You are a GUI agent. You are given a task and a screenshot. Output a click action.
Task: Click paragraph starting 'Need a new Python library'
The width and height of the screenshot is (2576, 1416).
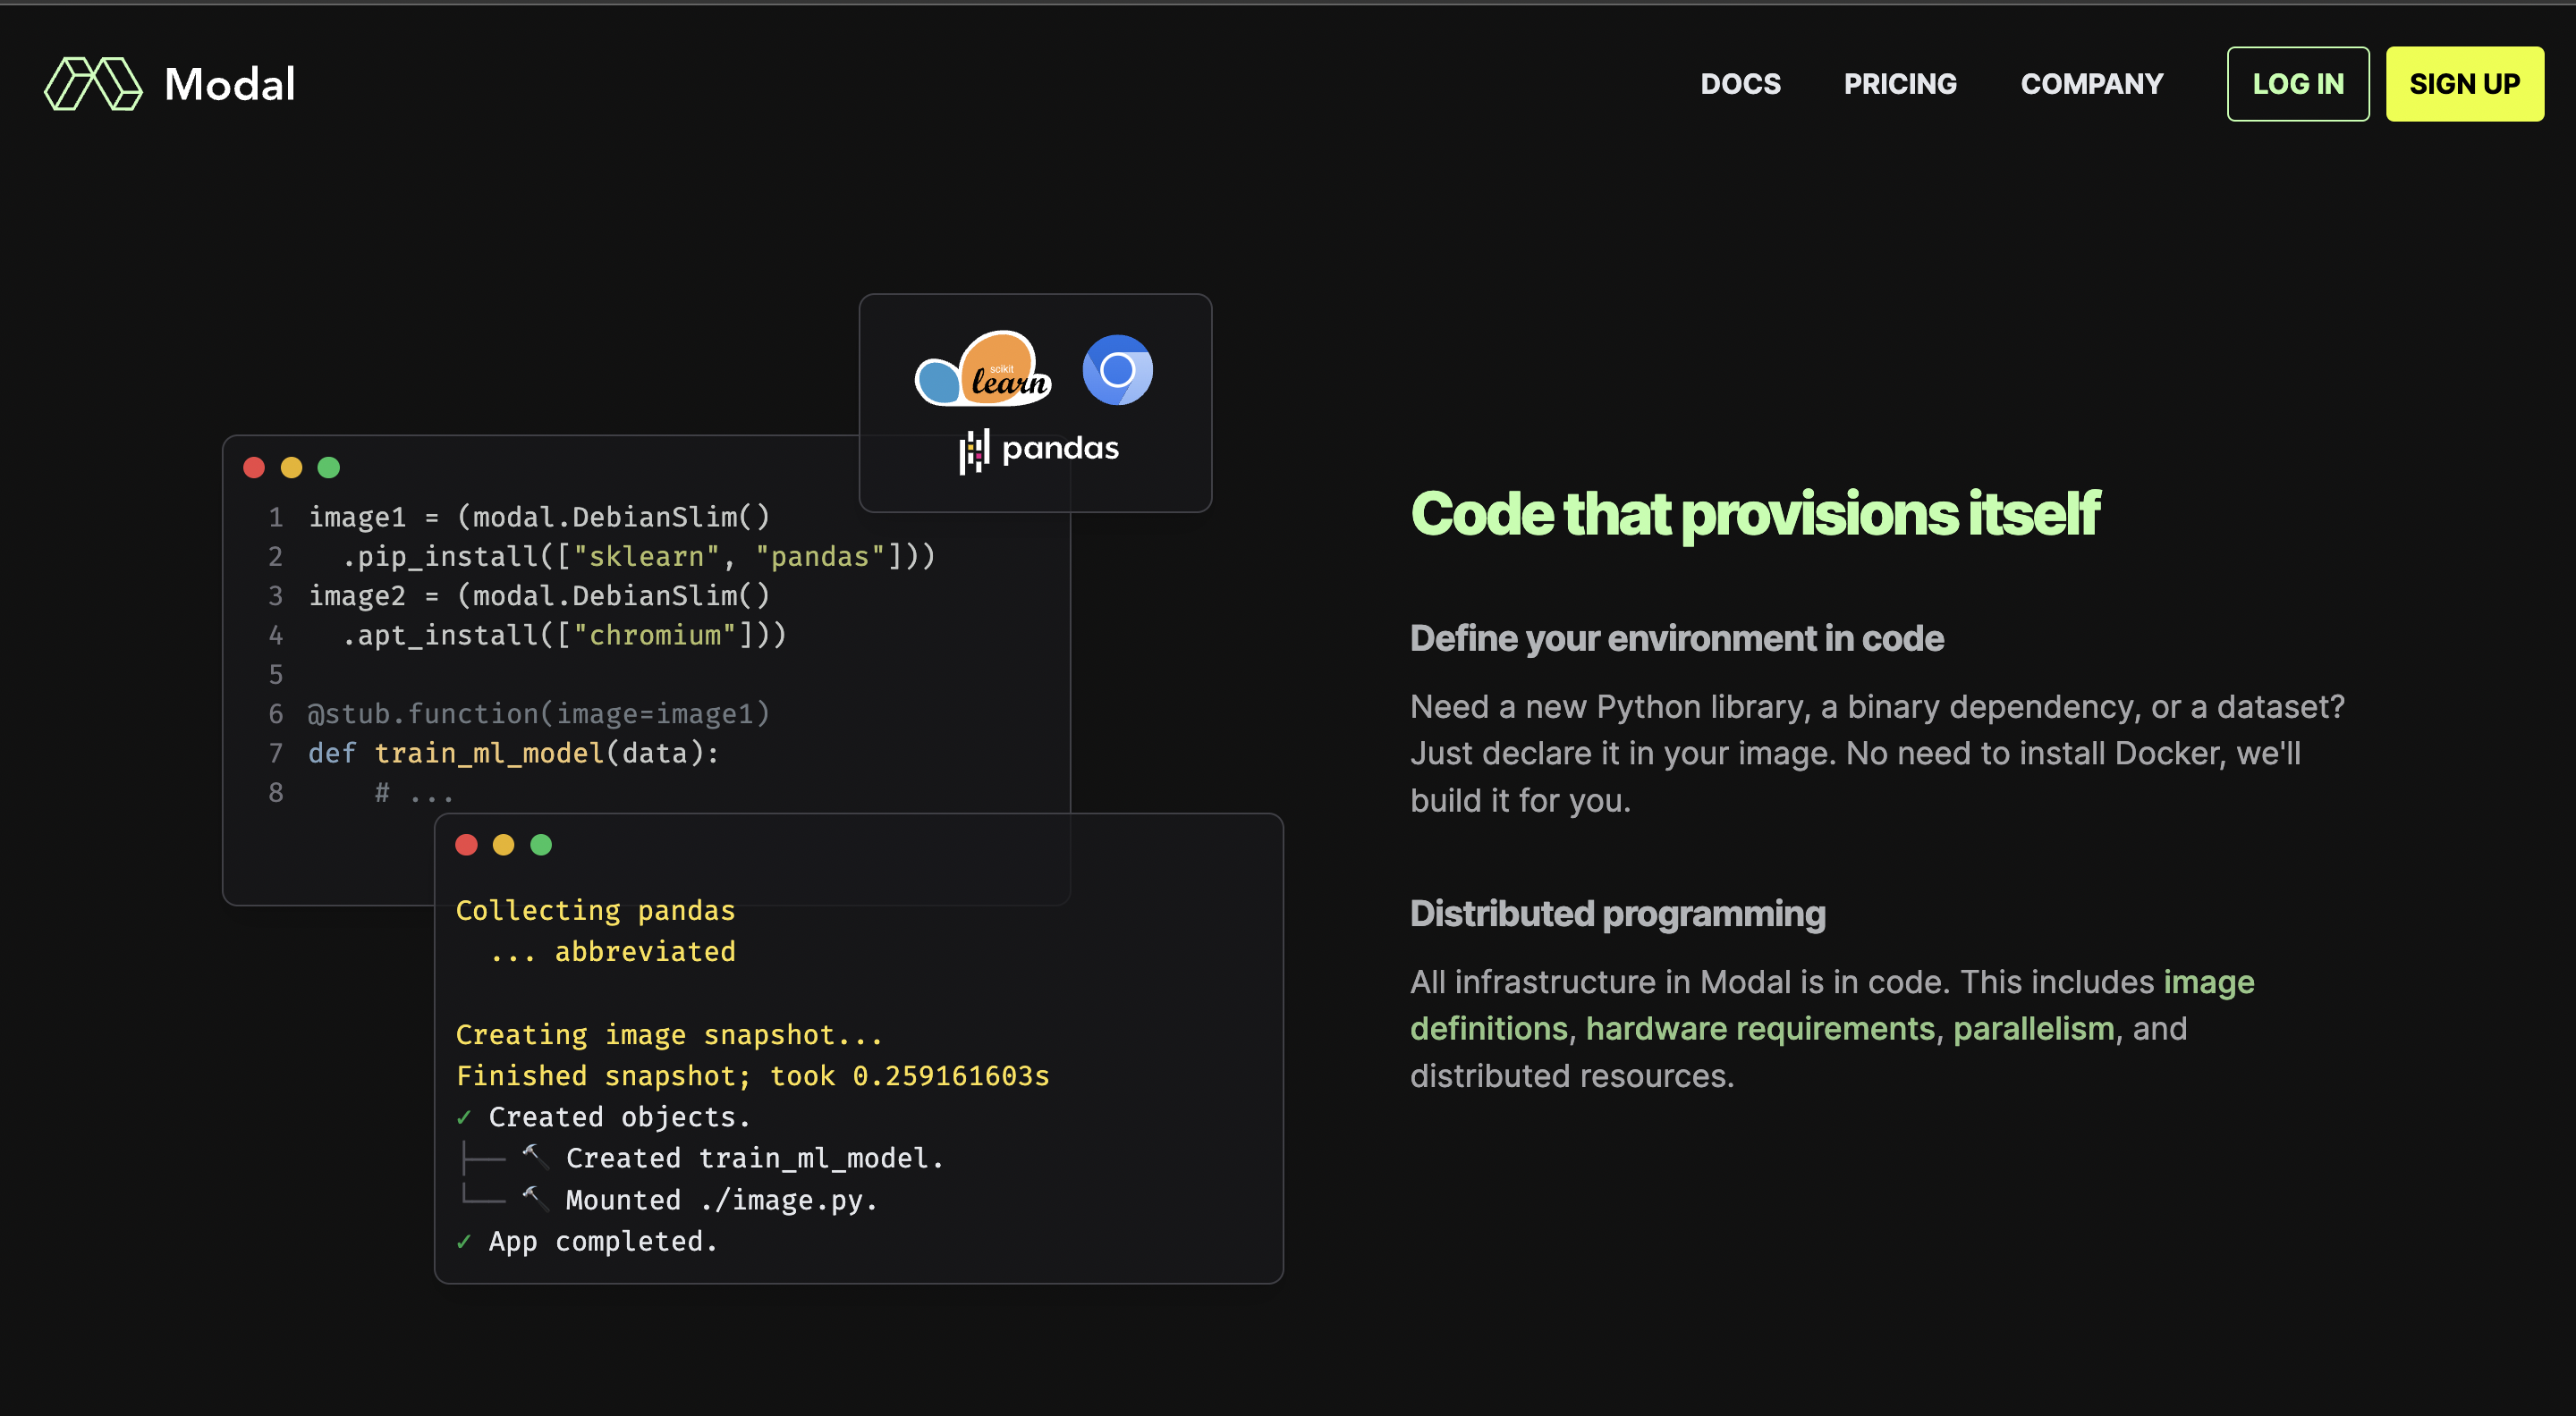[1877, 754]
